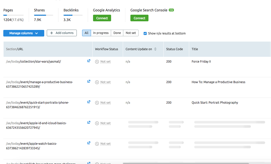Image resolution: width=271 pixels, height=164 pixels.
Task: Filter by Done tab
Action: (117, 33)
